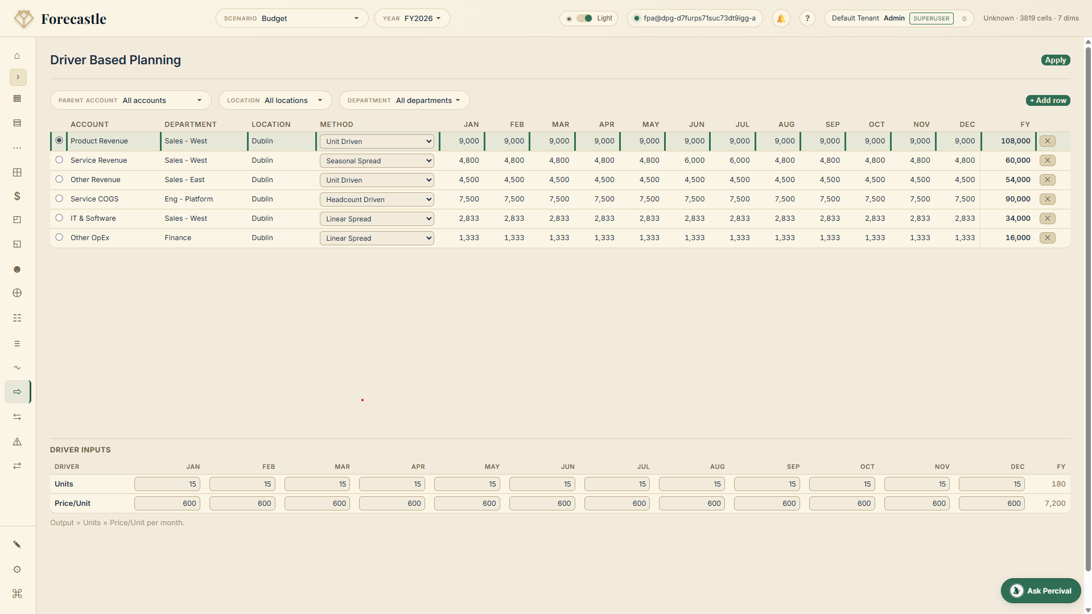Viewport: 1092px width, 614px height.
Task: Select the Other OpEx row radio button
Action: click(59, 237)
